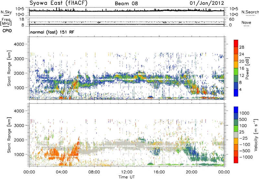Click the 'Time UT' axis label
Viewport: 259px width, 179px height.
(x=127, y=177)
